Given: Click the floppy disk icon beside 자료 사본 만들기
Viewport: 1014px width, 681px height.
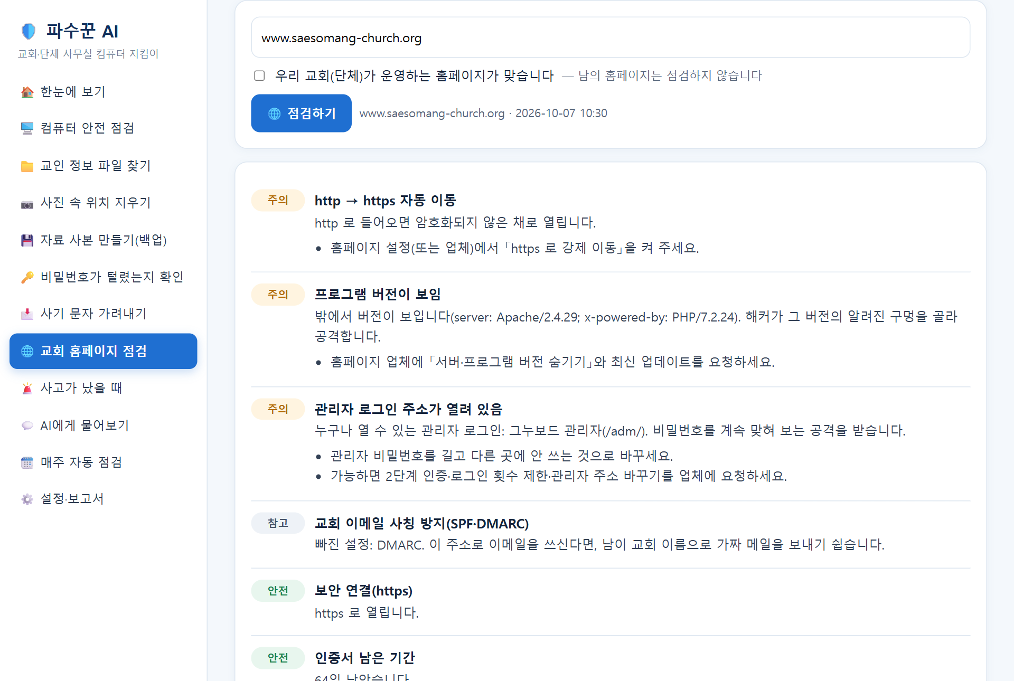Looking at the screenshot, I should [x=27, y=241].
